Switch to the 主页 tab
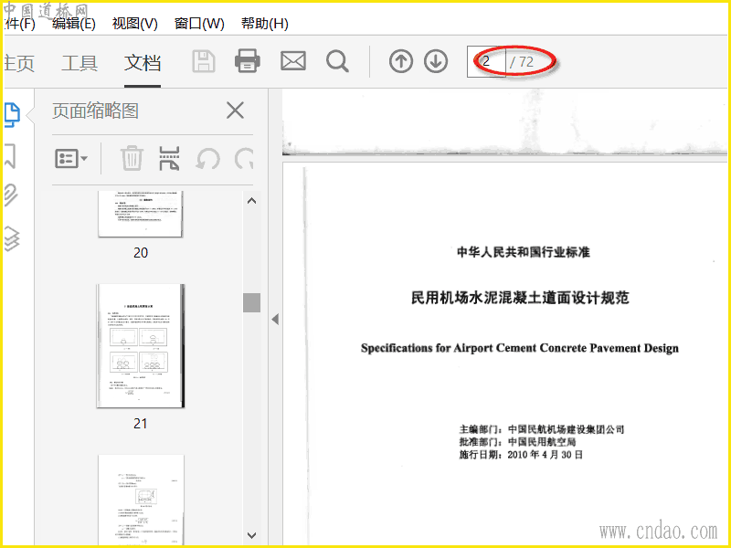Viewport: 731px width, 548px height. tap(19, 63)
